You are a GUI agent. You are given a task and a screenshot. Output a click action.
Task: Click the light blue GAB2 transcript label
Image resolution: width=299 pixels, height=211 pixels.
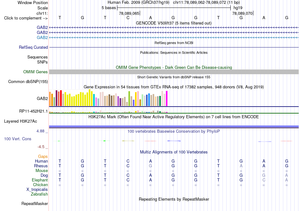pos(42,37)
